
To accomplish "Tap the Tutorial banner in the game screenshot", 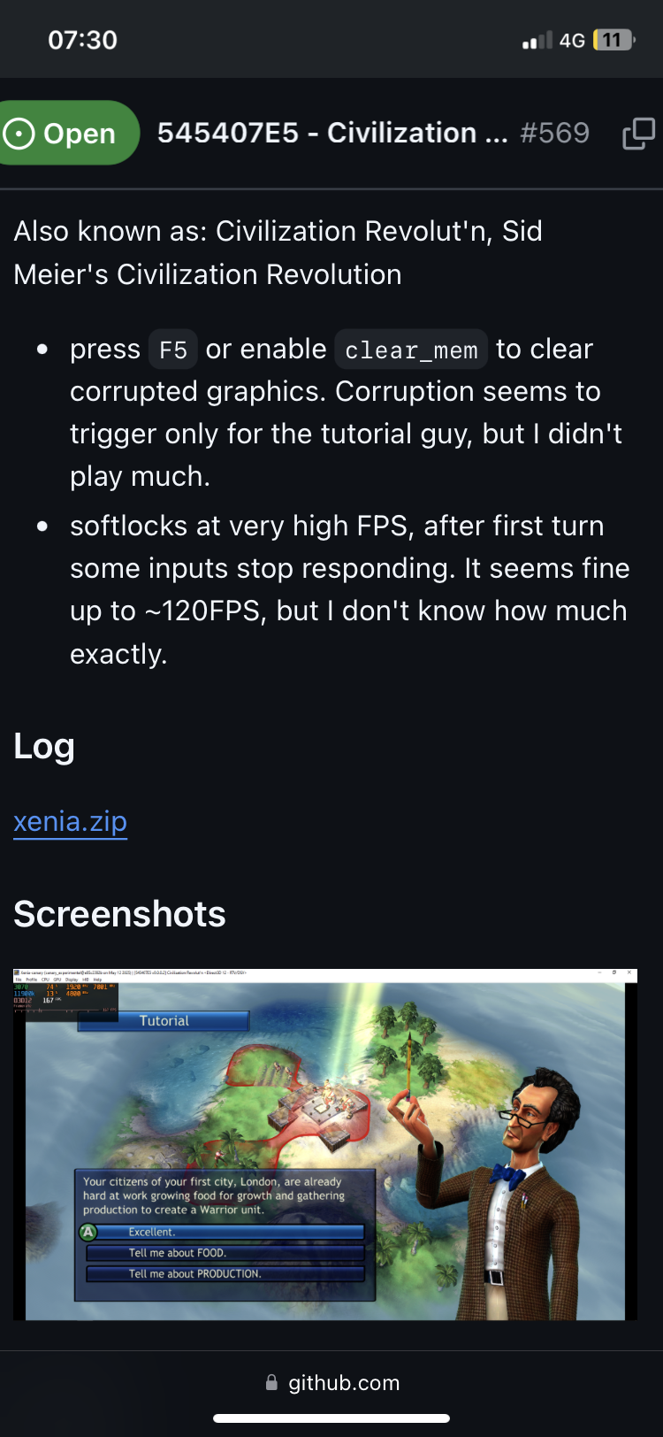I will click(164, 1020).
